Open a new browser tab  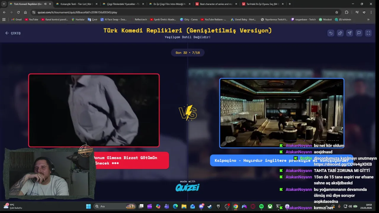click(x=290, y=4)
